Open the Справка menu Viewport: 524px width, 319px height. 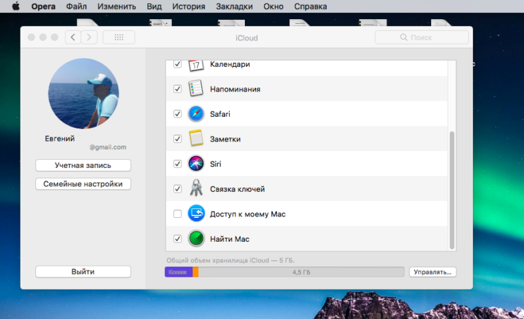(310, 6)
